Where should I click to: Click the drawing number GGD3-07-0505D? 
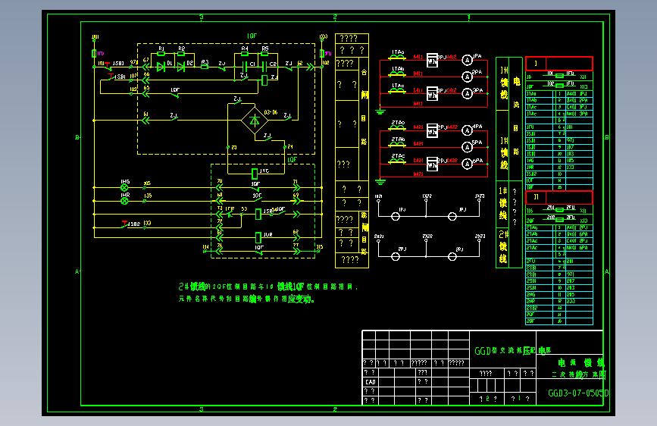coord(578,393)
